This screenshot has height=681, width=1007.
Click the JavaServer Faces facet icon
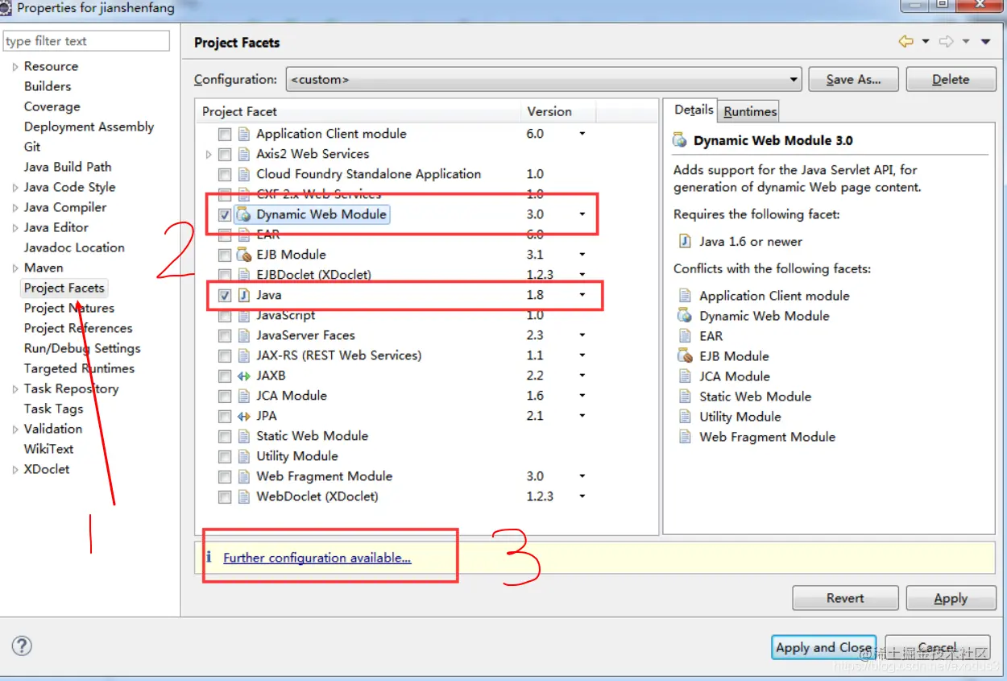[244, 335]
